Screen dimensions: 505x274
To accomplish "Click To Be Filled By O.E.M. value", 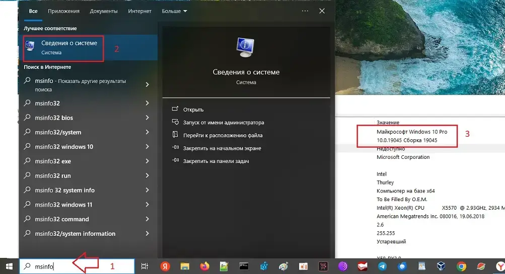I will click(x=402, y=199).
